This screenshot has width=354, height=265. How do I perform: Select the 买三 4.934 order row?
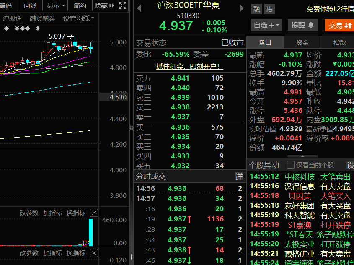[190, 146]
